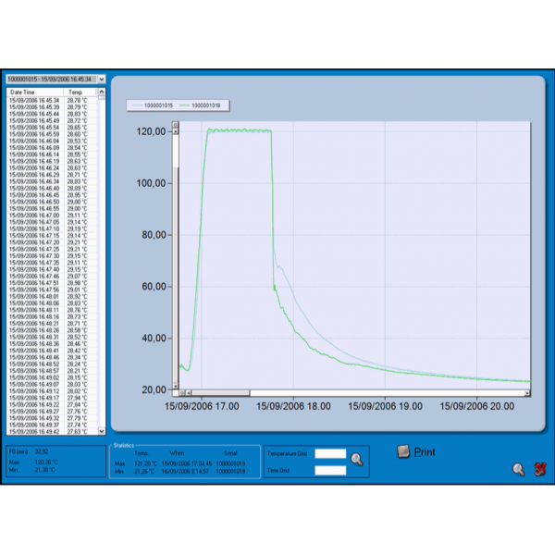555x555 pixels.
Task: Click the zoom magnifier icon at bottom right
Action: coord(519,469)
